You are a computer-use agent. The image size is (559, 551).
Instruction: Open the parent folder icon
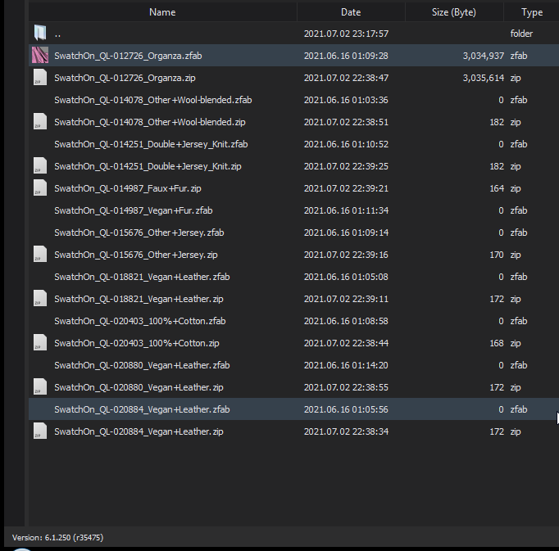coord(40,33)
